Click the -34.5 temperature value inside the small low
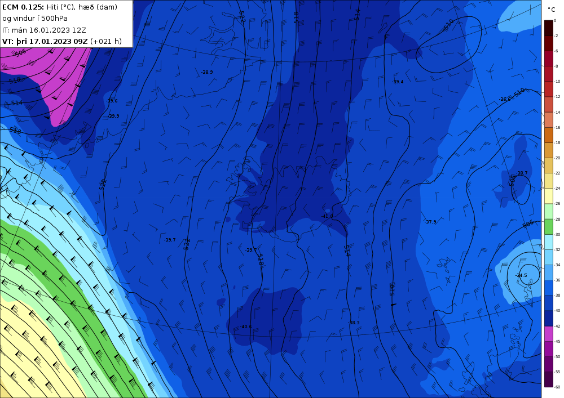This screenshot has height=398, width=564. pos(521,275)
